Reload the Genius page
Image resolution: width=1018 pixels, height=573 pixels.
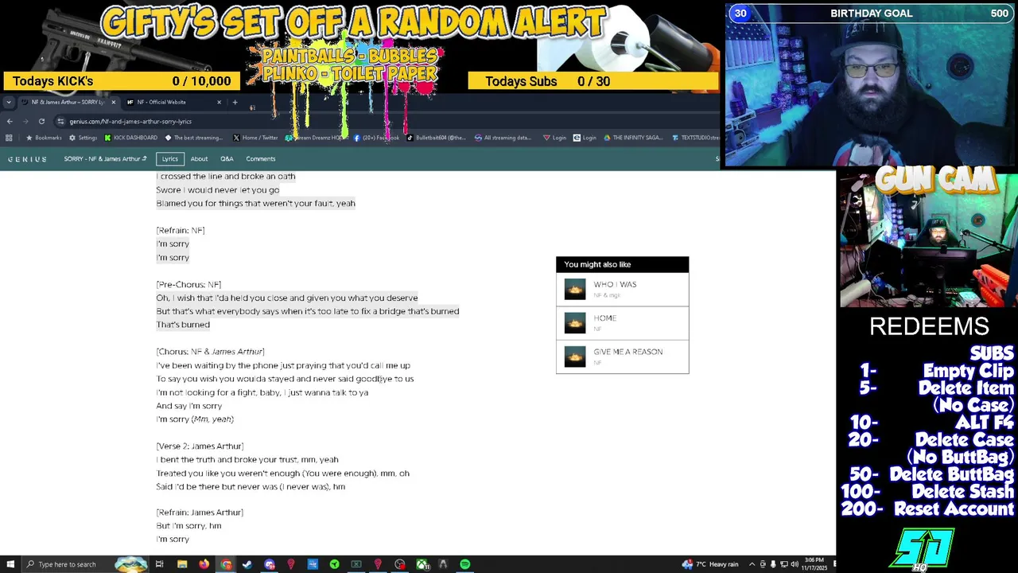click(x=41, y=121)
